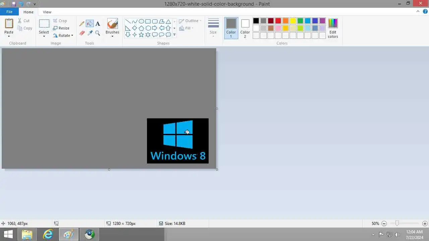Choose the Rounded rectangle shape
Image resolution: width=429 pixels, height=241 pixels.
point(155,21)
